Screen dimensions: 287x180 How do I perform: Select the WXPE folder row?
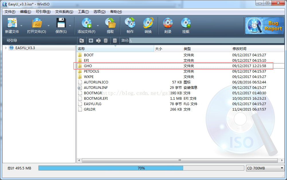[180, 77]
